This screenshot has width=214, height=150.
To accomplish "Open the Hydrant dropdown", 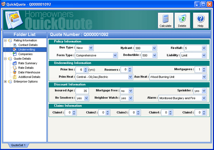I will click(x=154, y=48).
